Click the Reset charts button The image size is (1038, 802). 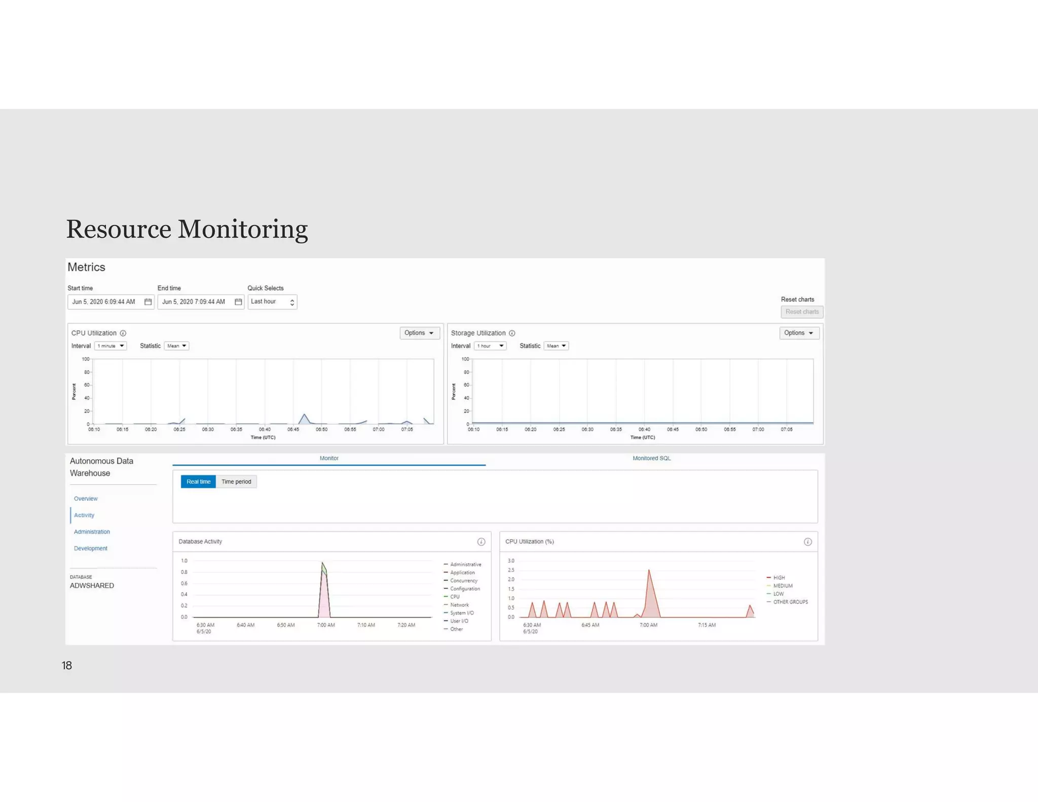point(802,312)
